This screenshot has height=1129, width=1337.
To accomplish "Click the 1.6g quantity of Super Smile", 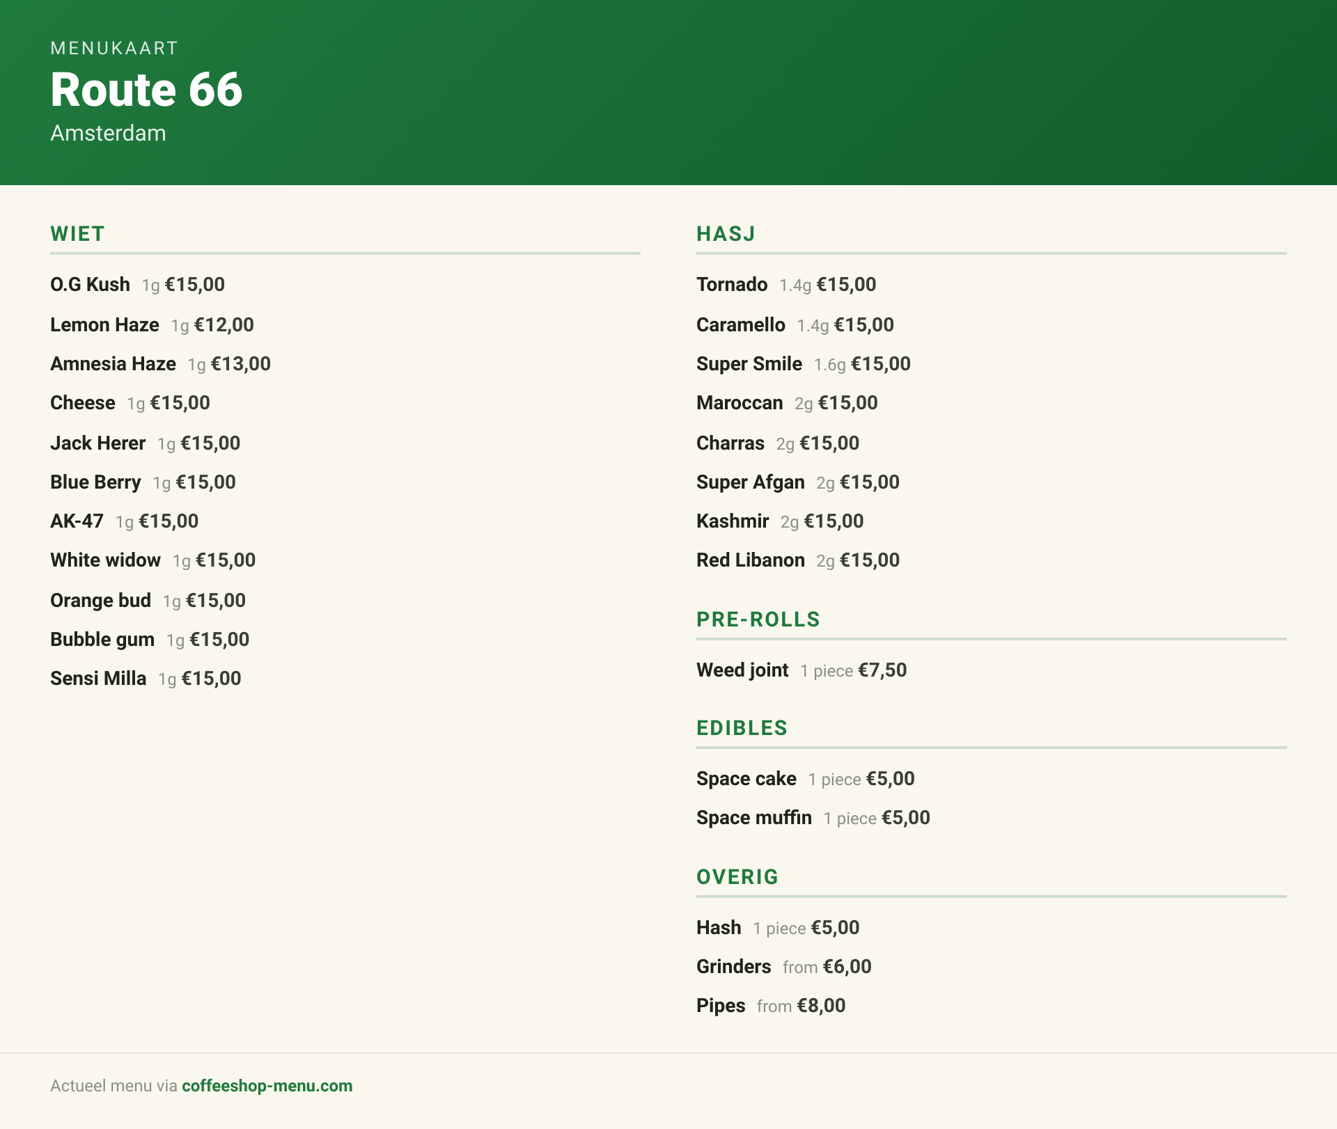I will [829, 365].
